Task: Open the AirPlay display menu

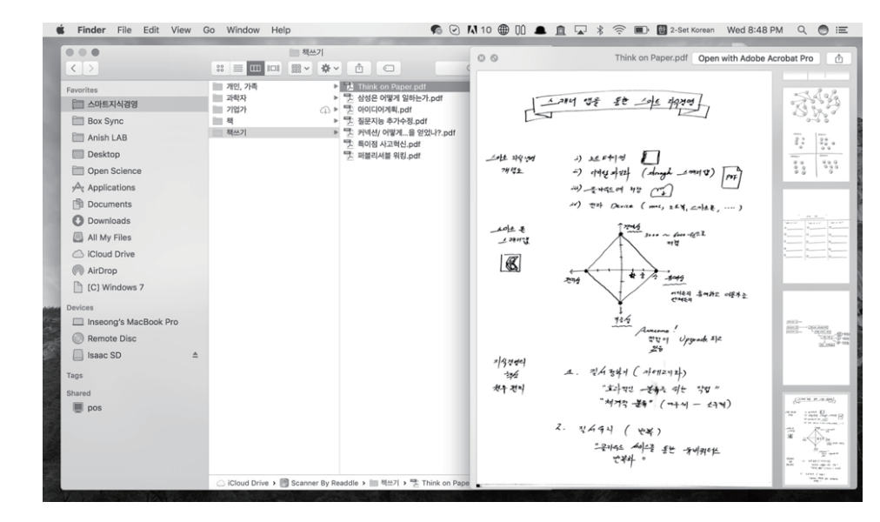Action: click(580, 30)
